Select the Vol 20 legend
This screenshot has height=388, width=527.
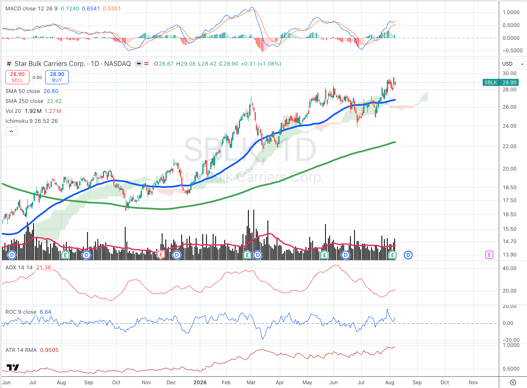point(13,111)
